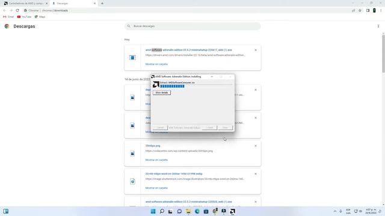The width and height of the screenshot is (385, 216).
Task: Open Microsoft Store from the taskbar
Action: coord(206,211)
